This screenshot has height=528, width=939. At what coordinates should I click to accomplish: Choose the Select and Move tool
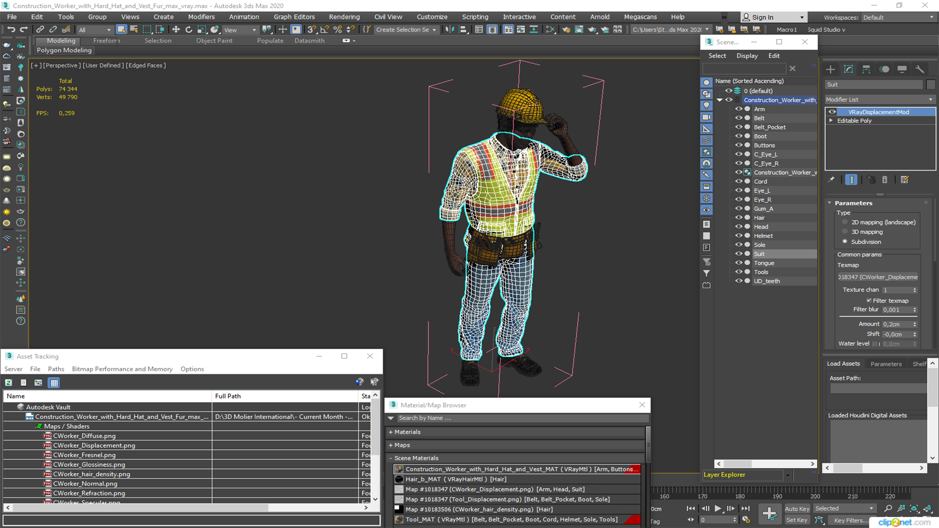point(176,30)
